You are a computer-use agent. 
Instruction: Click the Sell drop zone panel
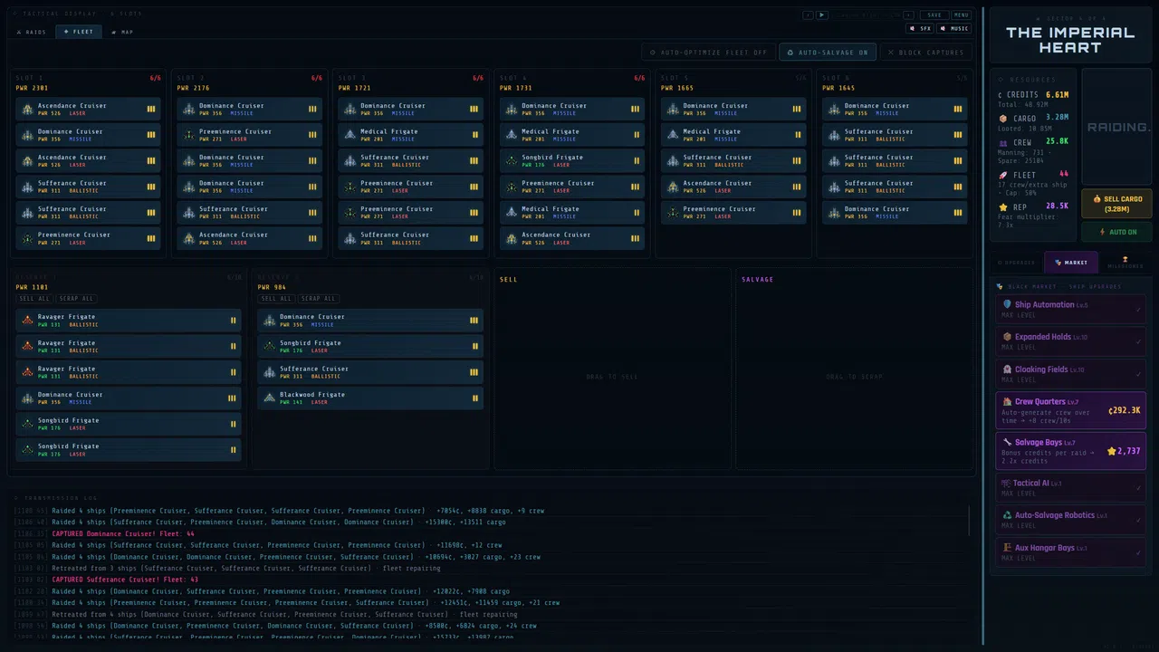pyautogui.click(x=612, y=369)
